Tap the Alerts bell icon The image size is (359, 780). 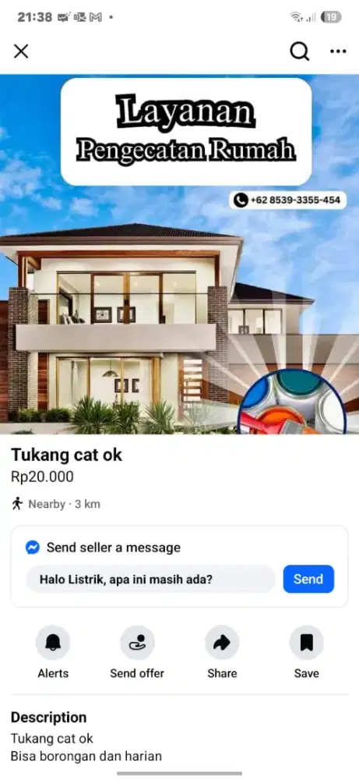(53, 643)
